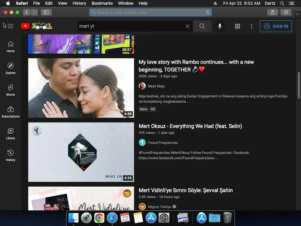Open Shorts in sidebar
The width and height of the screenshot is (301, 226).
tap(10, 90)
